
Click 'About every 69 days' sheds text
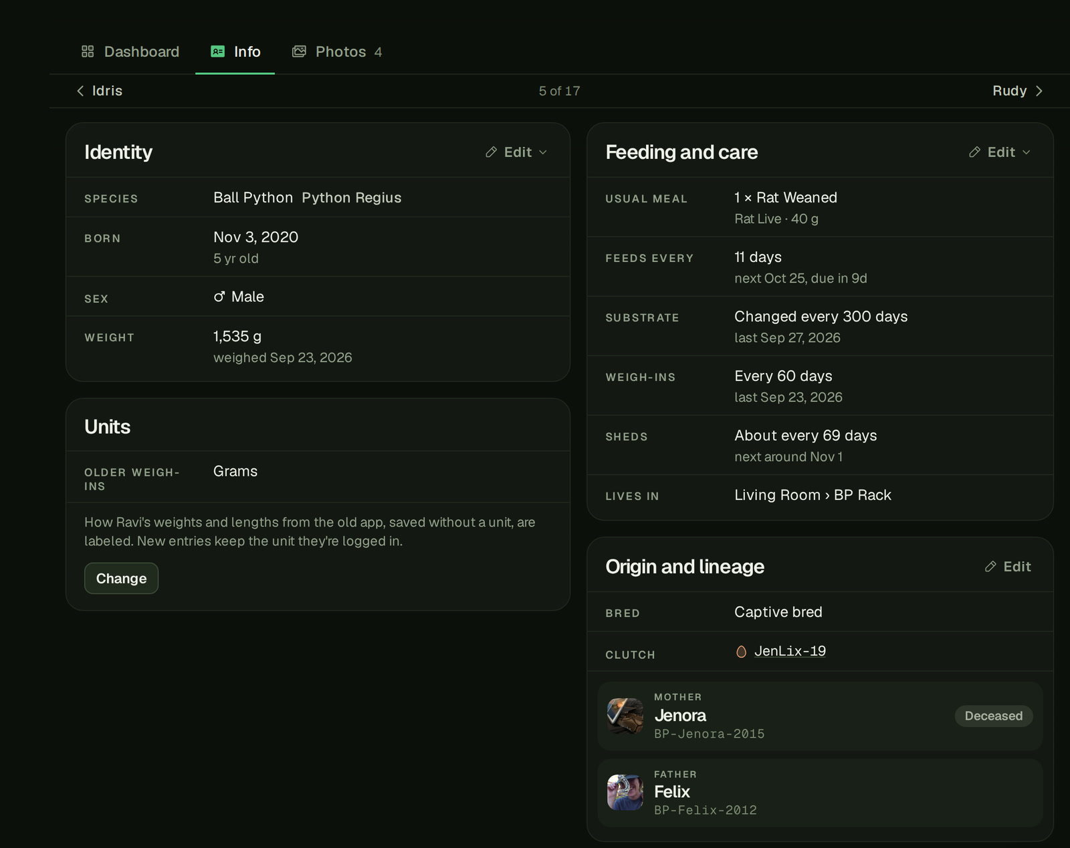click(x=806, y=436)
